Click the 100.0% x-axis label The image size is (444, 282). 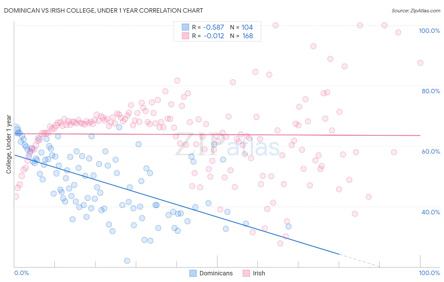click(429, 273)
